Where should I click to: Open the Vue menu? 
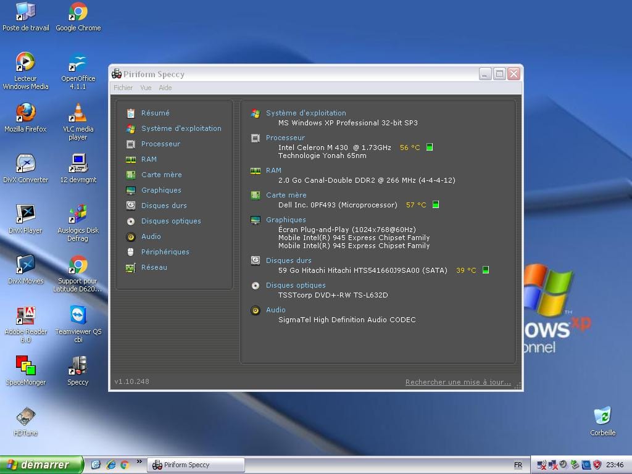click(146, 88)
